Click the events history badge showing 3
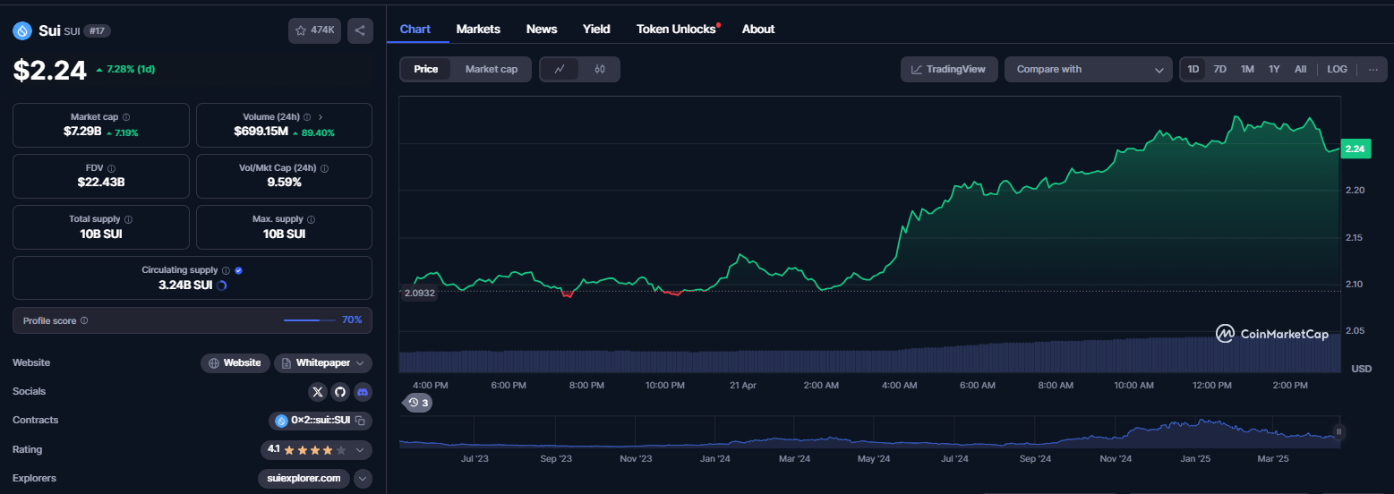 [x=418, y=403]
